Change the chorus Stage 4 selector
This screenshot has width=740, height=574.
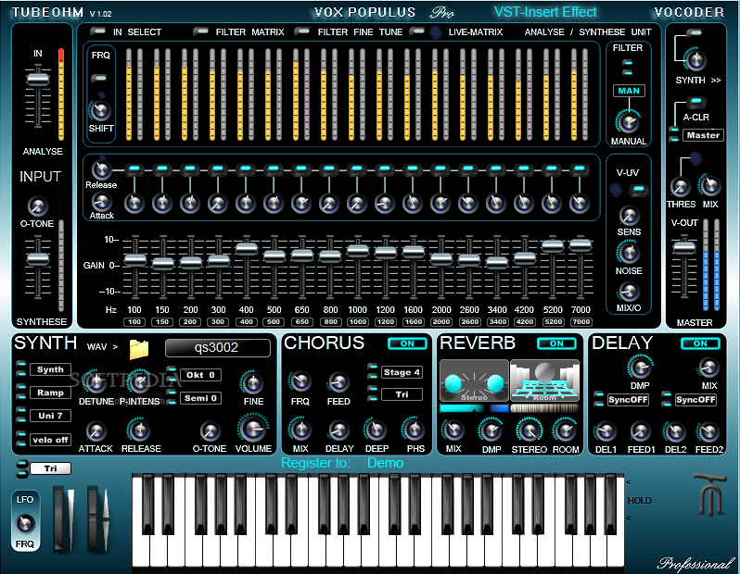tap(402, 372)
